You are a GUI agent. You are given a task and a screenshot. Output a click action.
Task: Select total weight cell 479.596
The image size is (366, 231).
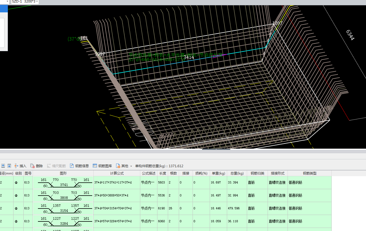click(237, 209)
